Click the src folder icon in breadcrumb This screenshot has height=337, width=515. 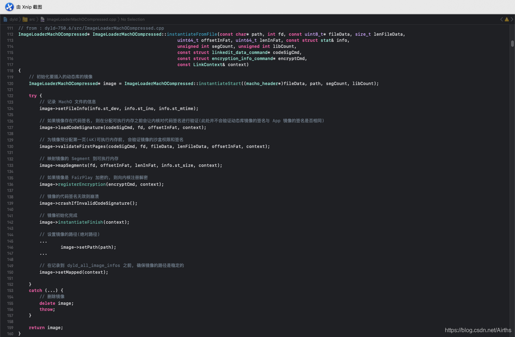click(x=25, y=19)
